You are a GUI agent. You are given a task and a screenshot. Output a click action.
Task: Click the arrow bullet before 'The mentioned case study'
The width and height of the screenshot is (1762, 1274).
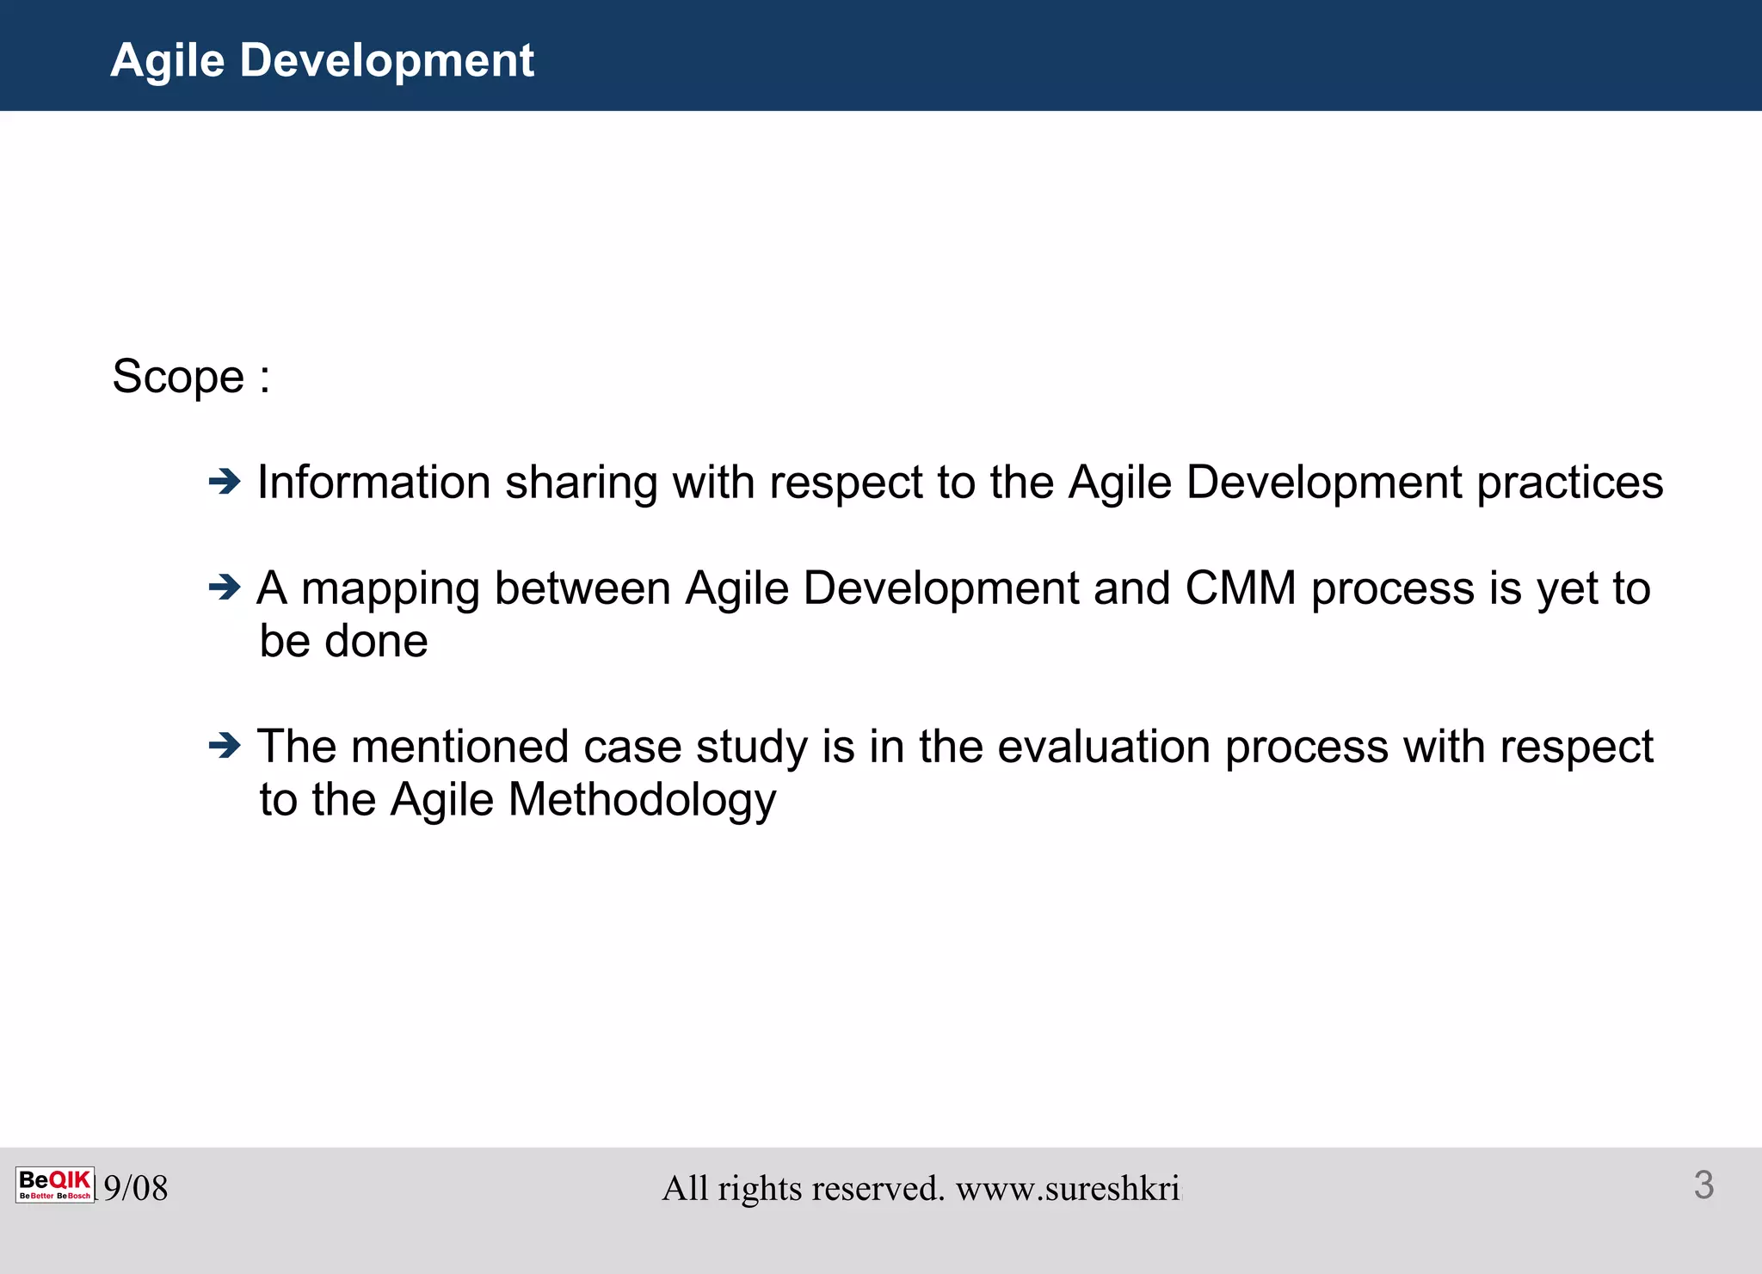click(x=225, y=746)
